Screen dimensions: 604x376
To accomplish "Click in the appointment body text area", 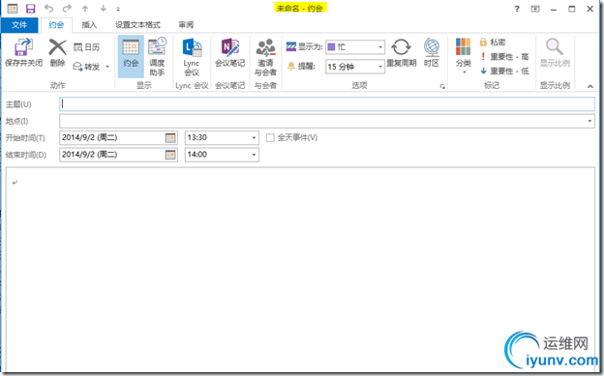I will click(x=300, y=270).
